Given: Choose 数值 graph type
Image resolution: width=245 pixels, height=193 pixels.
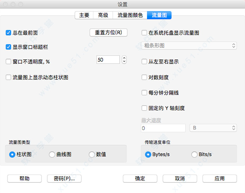Looking at the screenshot, I should tap(92, 154).
